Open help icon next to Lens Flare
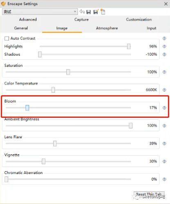 tap(164, 144)
